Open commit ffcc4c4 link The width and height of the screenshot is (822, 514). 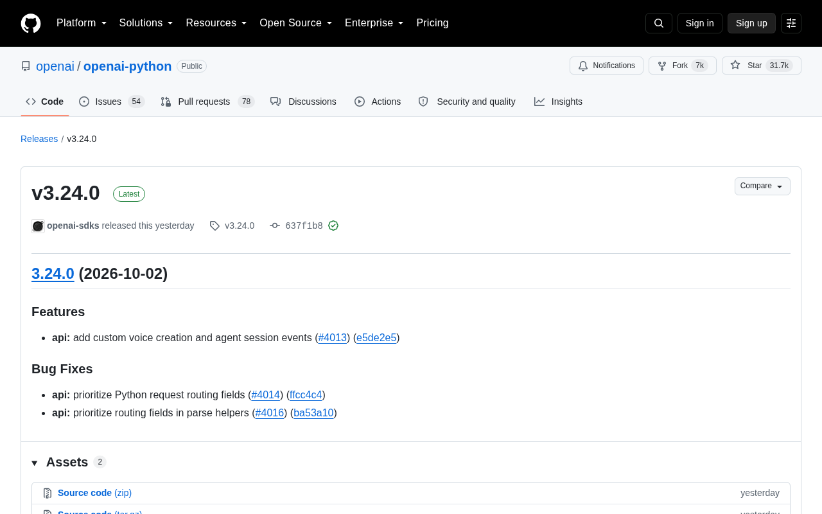(306, 395)
